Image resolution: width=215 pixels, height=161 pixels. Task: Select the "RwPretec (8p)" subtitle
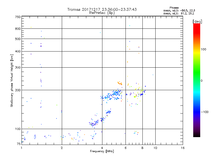[102, 13]
